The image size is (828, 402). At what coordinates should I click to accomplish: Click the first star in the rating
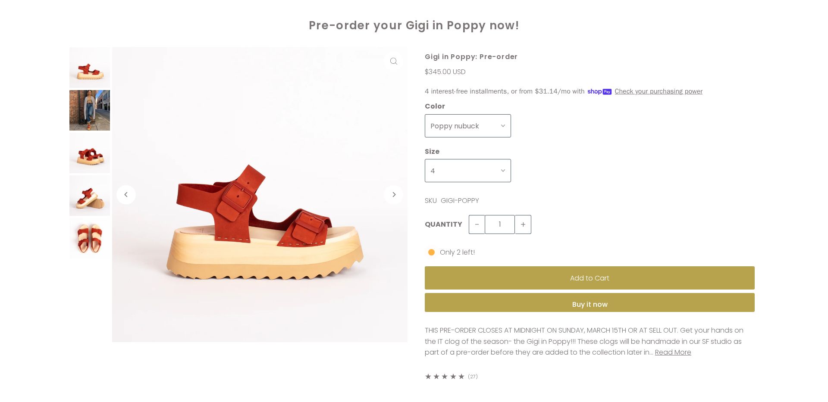(428, 376)
